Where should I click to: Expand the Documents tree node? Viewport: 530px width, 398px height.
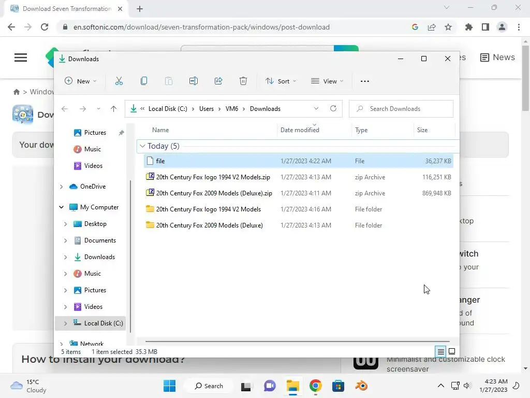pyautogui.click(x=66, y=240)
